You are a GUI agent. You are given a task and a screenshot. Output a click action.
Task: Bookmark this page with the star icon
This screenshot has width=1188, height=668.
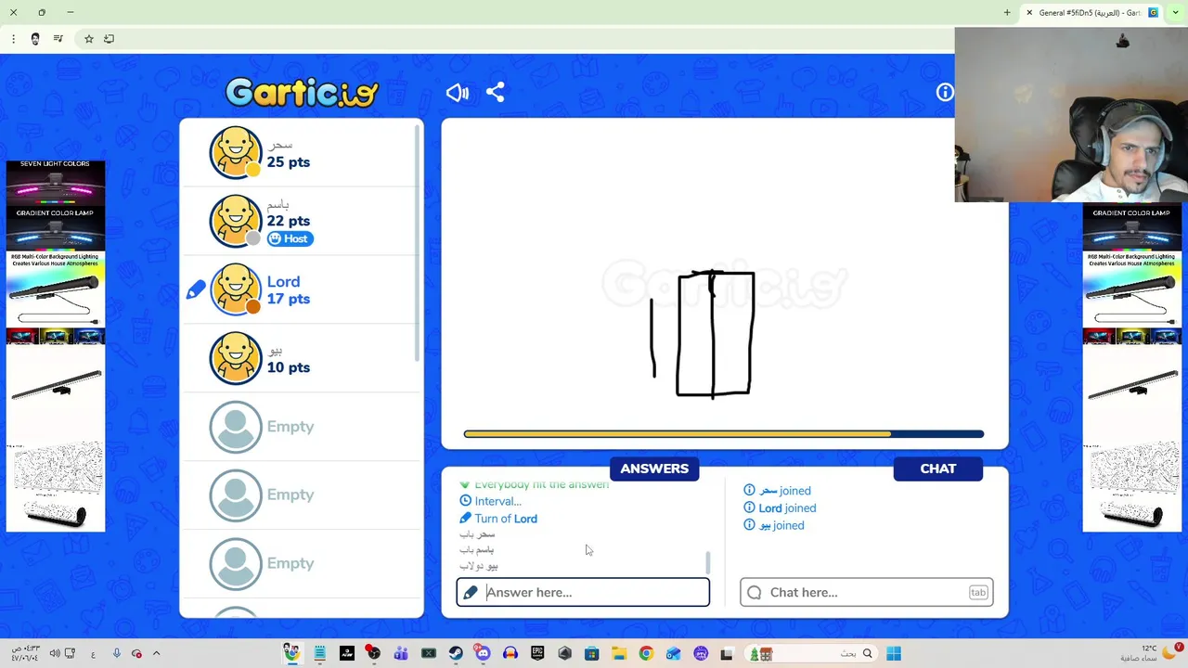[89, 39]
